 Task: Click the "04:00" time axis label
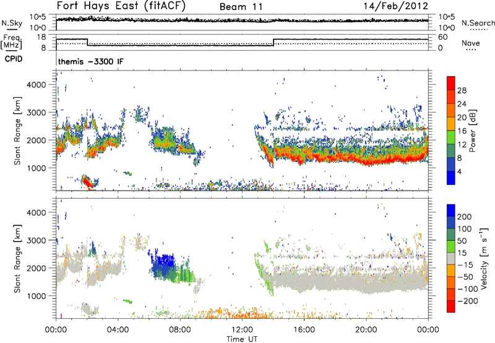pyautogui.click(x=118, y=330)
